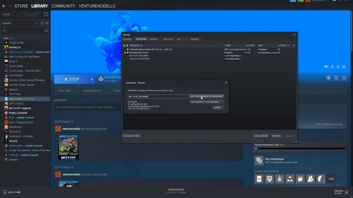
Task: Select the first locked achievement icon
Action: point(259,179)
